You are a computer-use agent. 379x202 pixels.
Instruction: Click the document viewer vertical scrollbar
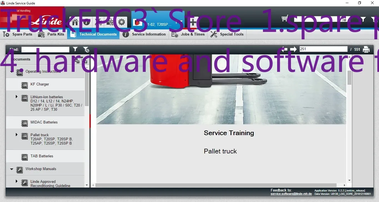pyautogui.click(x=349, y=78)
